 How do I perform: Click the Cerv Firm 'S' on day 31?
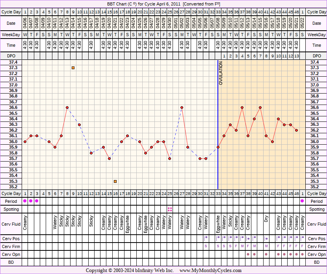tap(206, 246)
